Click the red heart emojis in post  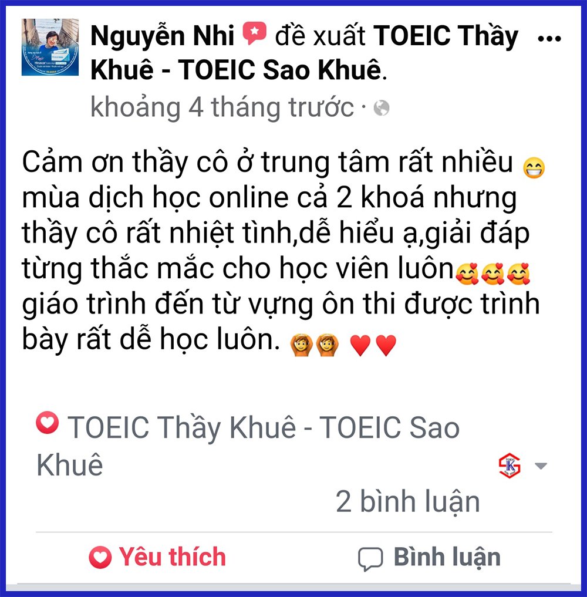[x=373, y=345]
